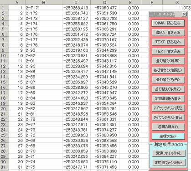Select the TEXT 読み込み button

point(168,42)
